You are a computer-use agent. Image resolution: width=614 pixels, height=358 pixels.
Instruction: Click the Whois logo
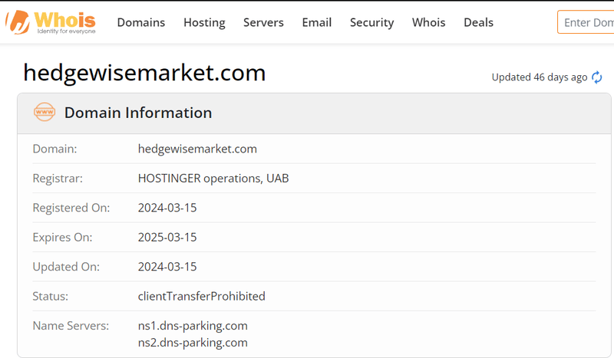point(51,22)
